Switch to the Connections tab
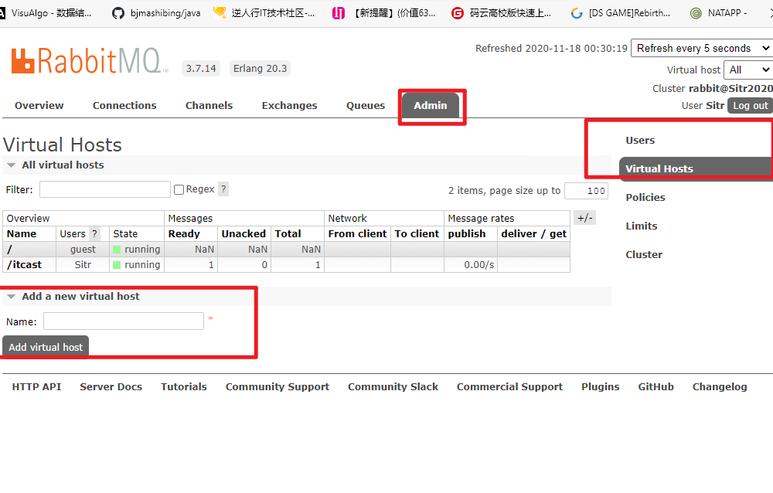773x493 pixels. (x=124, y=106)
